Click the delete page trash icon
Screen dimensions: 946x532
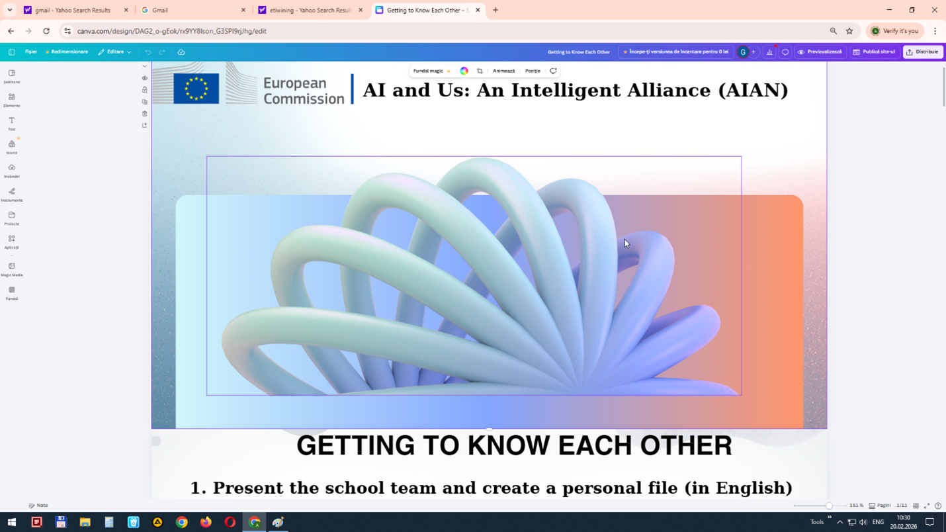[145, 114]
